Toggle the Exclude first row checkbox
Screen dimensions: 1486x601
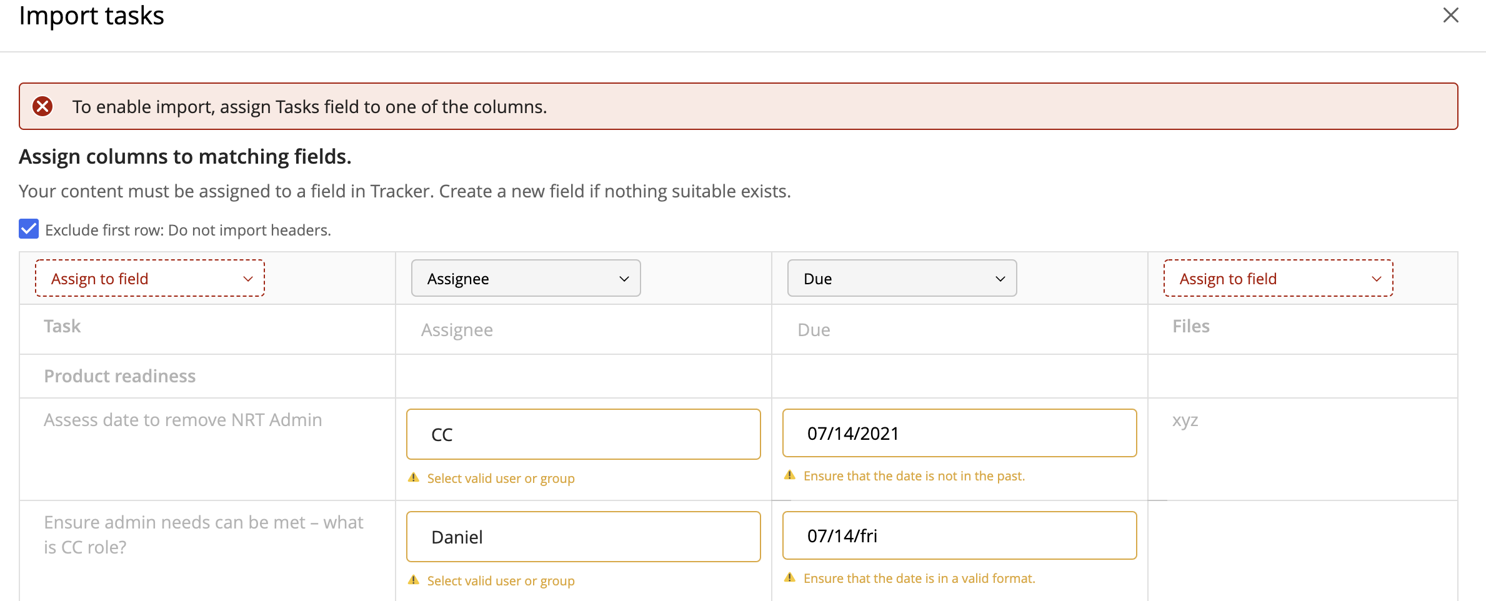[29, 229]
